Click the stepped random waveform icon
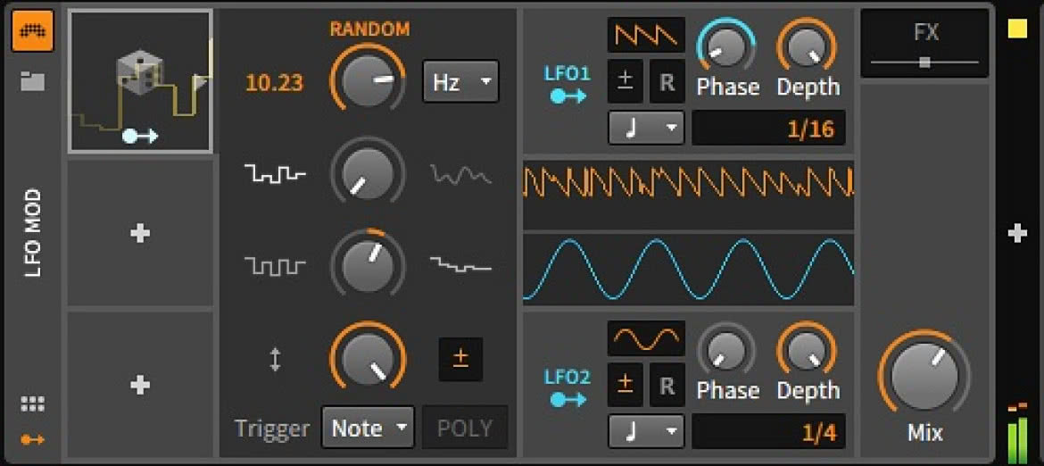The width and height of the screenshot is (1044, 466). point(275,174)
